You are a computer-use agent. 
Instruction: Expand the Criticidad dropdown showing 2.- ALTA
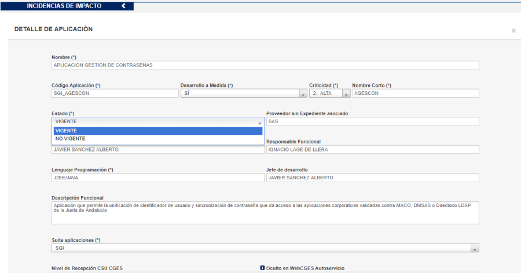pos(329,93)
